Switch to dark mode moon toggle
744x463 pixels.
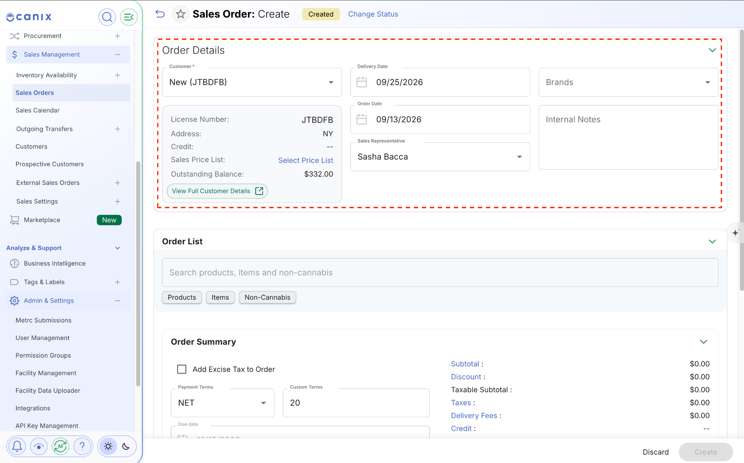tap(126, 446)
